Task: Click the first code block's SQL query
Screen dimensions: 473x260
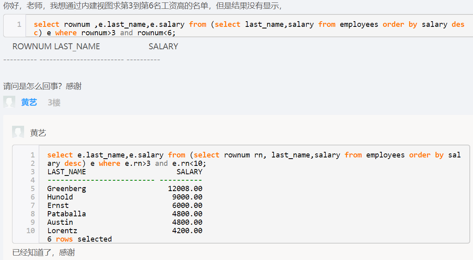Action: pos(249,28)
